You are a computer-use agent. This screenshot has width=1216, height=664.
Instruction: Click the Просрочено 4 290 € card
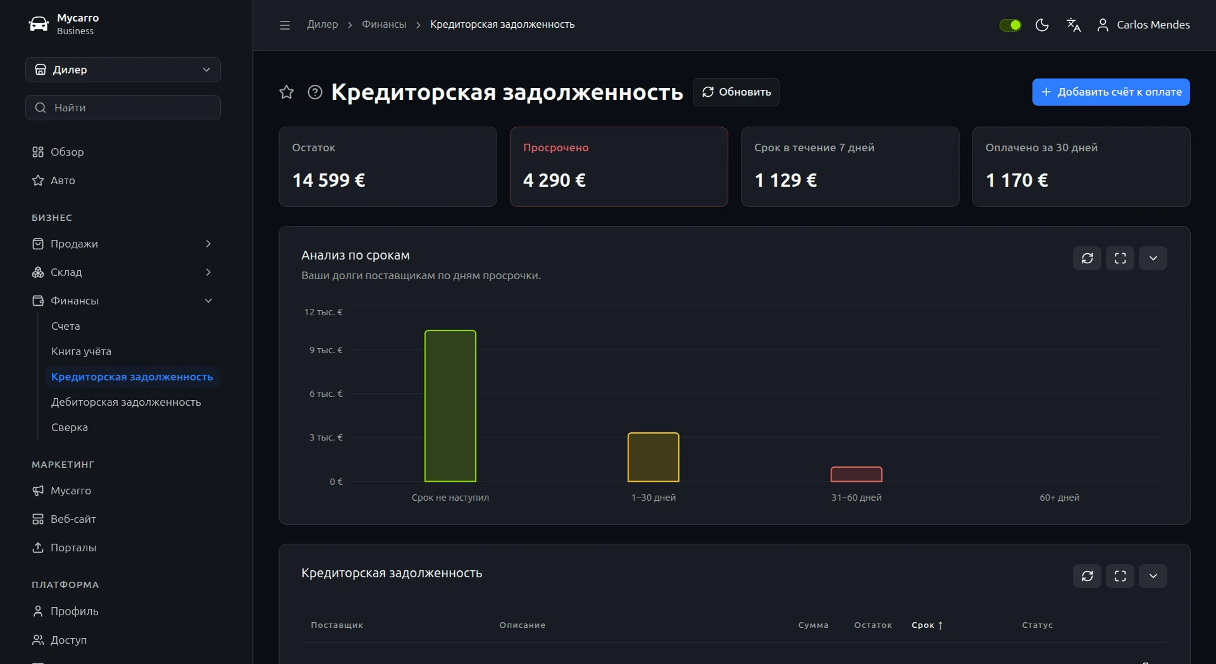click(619, 167)
